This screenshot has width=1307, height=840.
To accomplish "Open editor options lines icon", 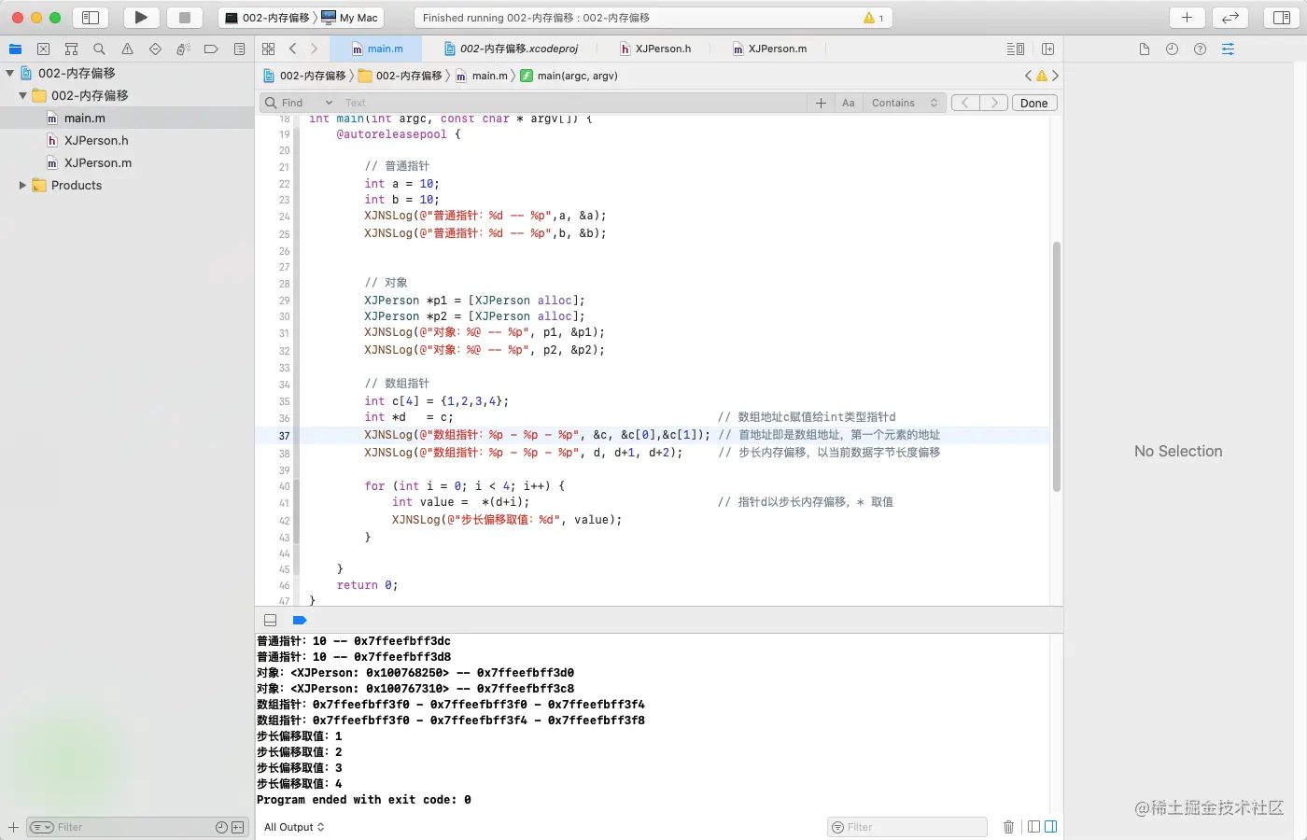I will click(x=1016, y=49).
